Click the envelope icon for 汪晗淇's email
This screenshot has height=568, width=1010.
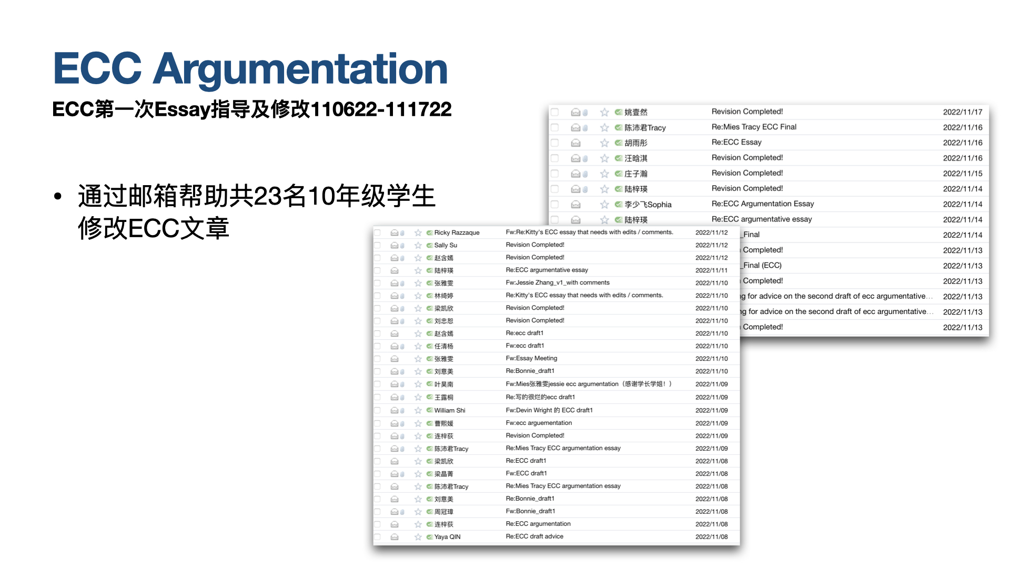[576, 158]
